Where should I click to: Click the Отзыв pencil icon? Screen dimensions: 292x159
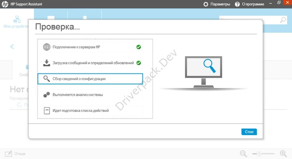click(x=8, y=154)
